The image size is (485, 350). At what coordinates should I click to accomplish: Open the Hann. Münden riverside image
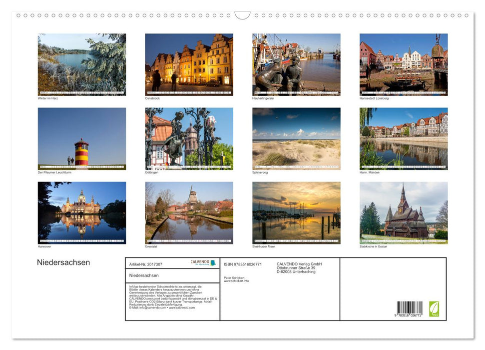point(404,138)
